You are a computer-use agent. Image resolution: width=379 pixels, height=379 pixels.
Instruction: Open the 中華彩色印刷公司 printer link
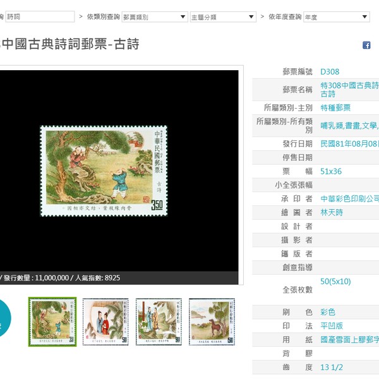click(349, 199)
